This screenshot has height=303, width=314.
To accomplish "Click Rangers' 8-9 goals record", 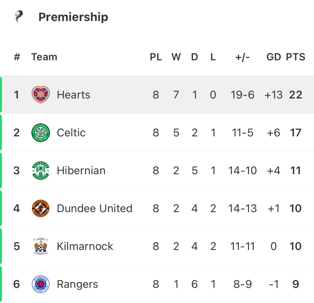I will pyautogui.click(x=243, y=284).
